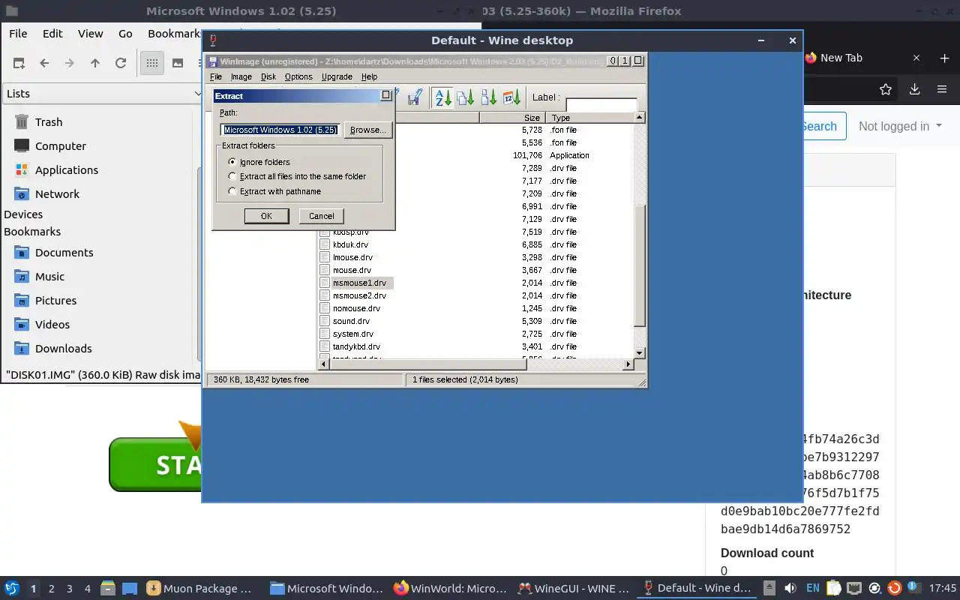
Task: Click the Type column header in WinImage
Action: tap(589, 118)
